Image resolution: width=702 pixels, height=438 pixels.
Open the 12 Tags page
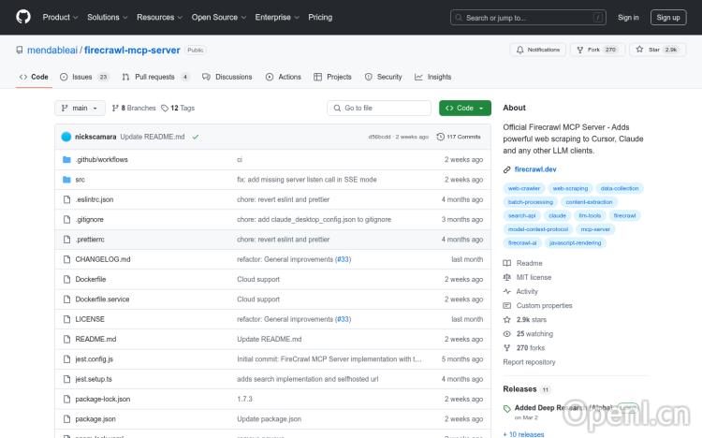click(178, 109)
